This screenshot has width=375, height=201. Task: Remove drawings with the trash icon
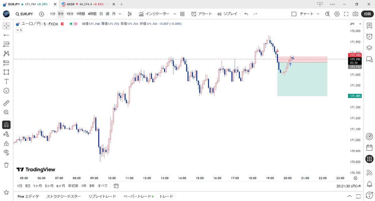pyautogui.click(x=6, y=165)
